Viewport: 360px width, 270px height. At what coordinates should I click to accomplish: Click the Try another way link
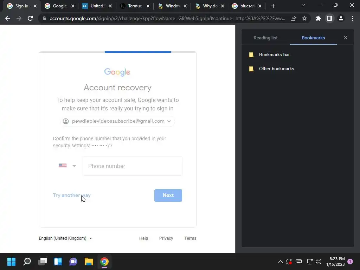pyautogui.click(x=72, y=195)
